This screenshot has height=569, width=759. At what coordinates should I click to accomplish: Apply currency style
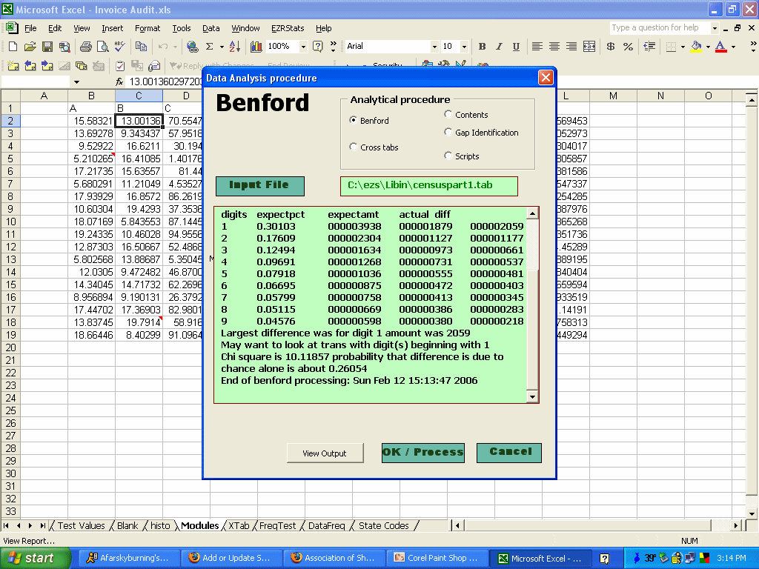click(x=611, y=47)
